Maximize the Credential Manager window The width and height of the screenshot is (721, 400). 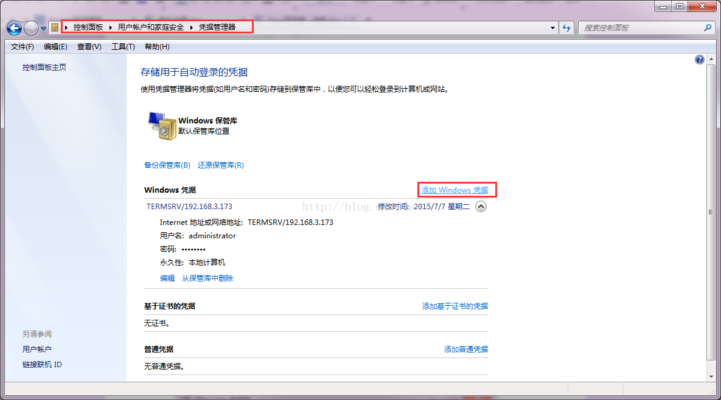point(679,6)
